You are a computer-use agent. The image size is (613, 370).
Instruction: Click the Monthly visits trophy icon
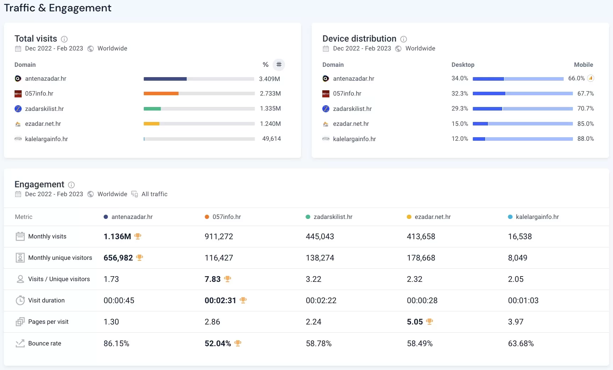click(x=138, y=236)
